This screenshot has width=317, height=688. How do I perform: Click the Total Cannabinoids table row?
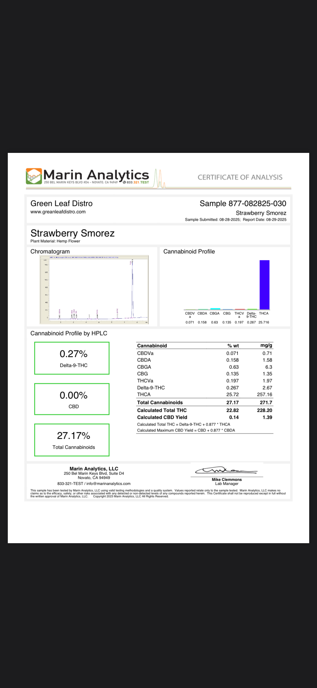(x=205, y=402)
